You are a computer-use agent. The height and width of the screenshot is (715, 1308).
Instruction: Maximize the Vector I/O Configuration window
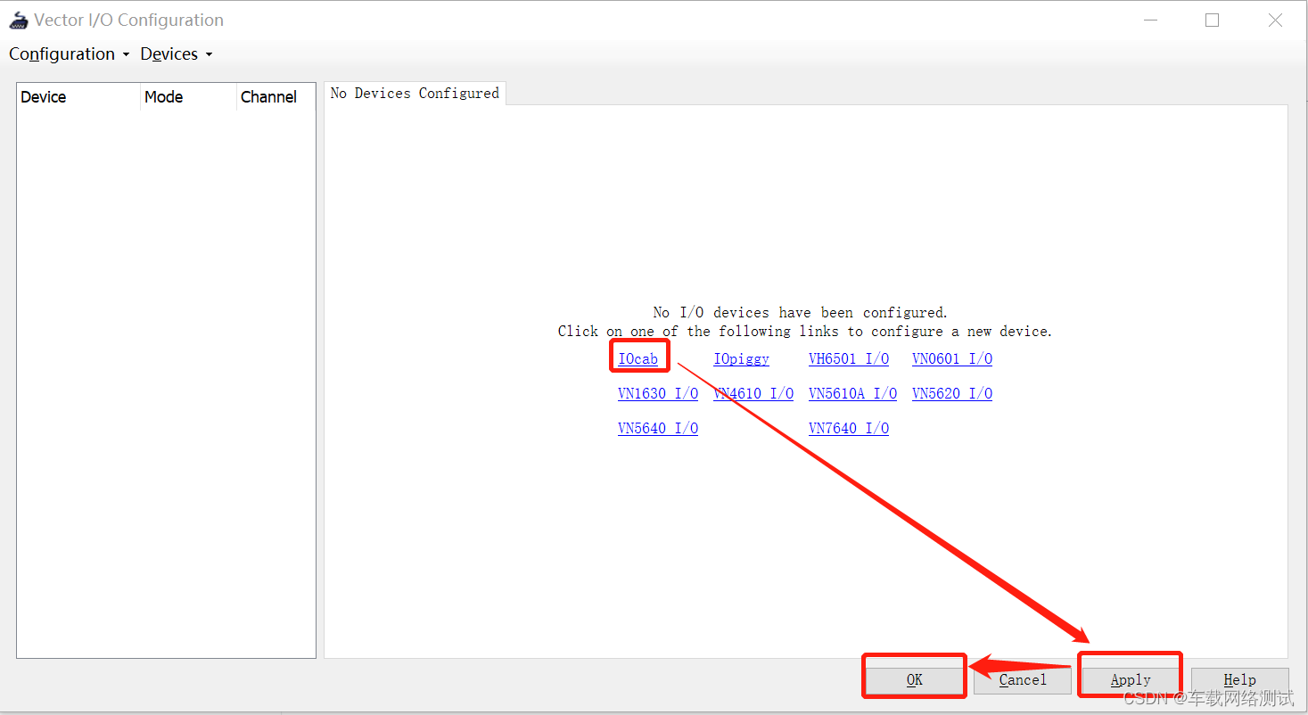point(1212,20)
